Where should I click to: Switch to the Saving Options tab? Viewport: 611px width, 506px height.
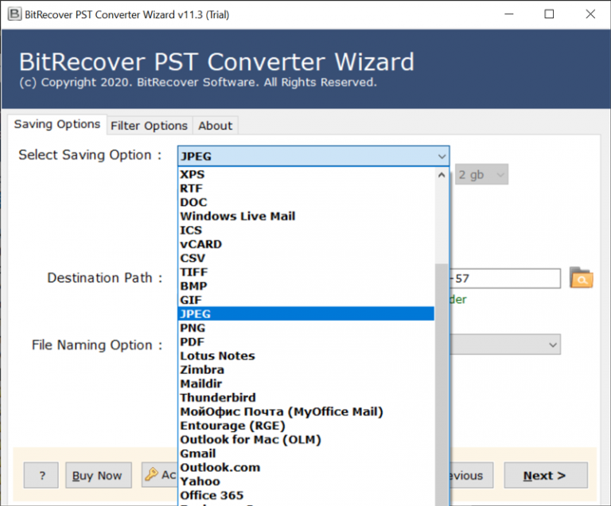57,124
